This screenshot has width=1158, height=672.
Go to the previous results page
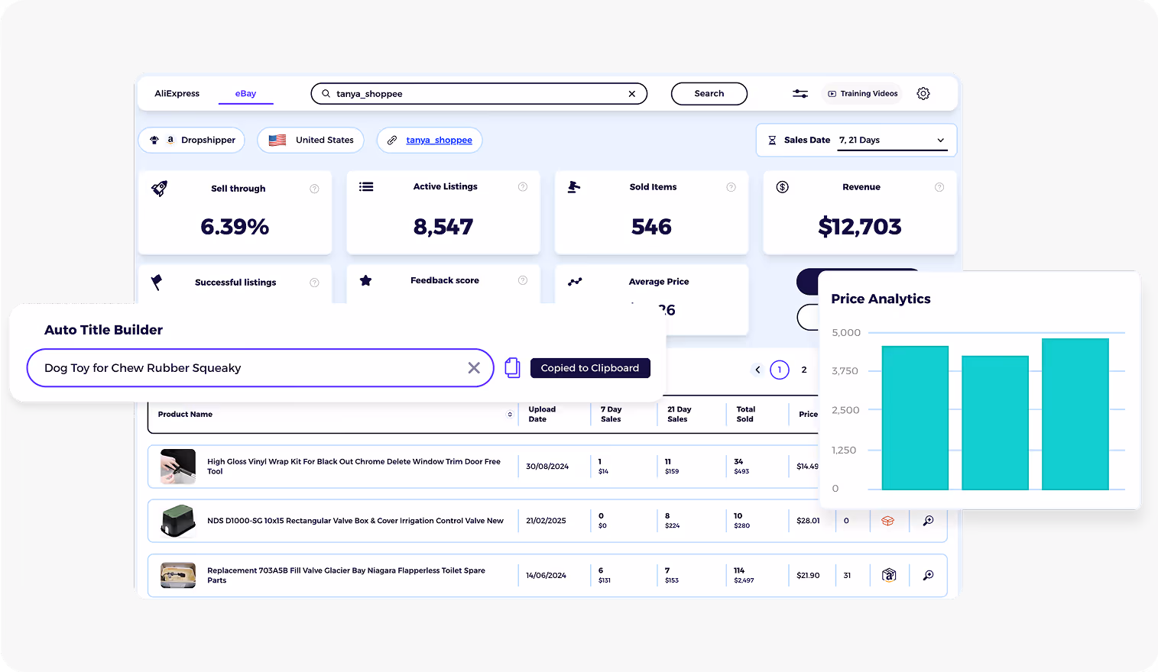(757, 370)
